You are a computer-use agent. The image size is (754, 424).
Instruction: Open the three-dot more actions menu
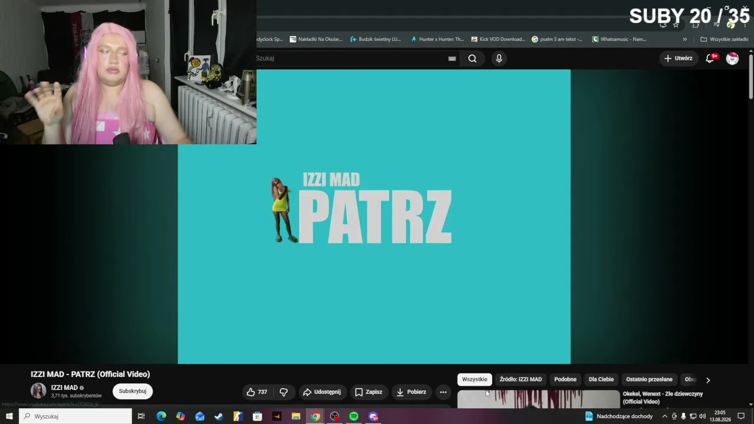(x=443, y=392)
